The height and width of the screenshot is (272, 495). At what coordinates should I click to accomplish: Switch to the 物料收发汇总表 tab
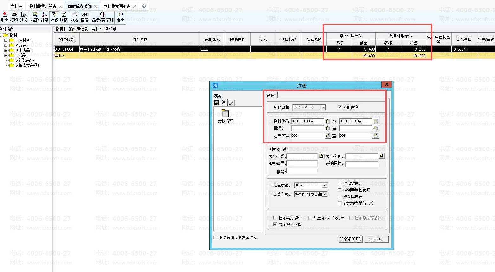tap(43, 6)
